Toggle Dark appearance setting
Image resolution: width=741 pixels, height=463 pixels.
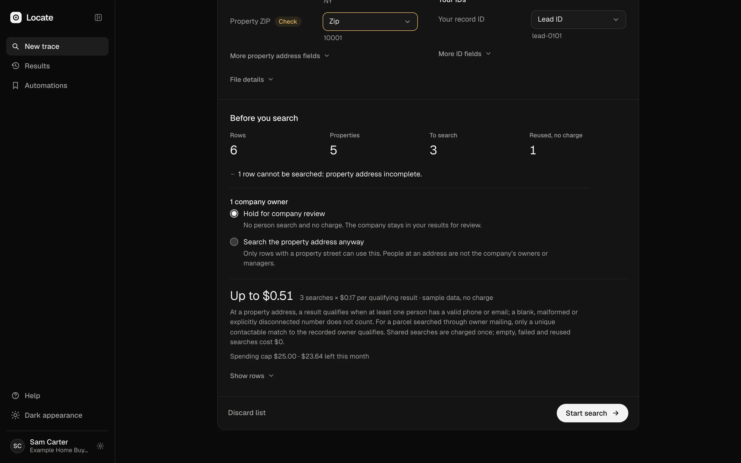click(57, 415)
